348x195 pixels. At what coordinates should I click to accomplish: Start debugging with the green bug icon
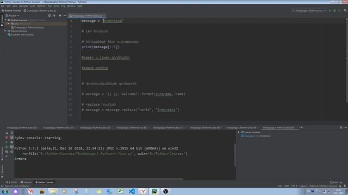334,11
